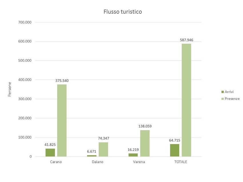Viewport: 243px width, 182px height.
Task: Click the Presenze legend color swatch
Action: (222, 99)
